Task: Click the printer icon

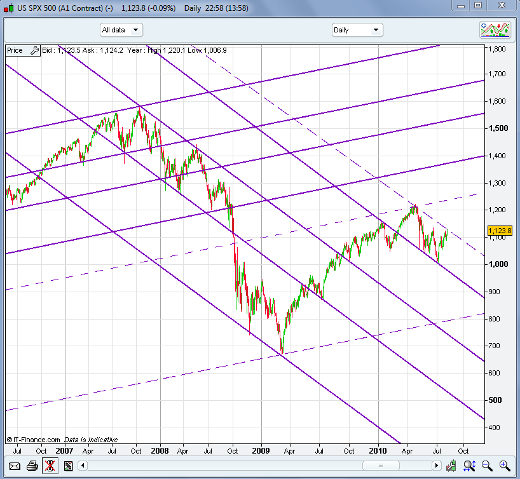Action: tap(32, 466)
